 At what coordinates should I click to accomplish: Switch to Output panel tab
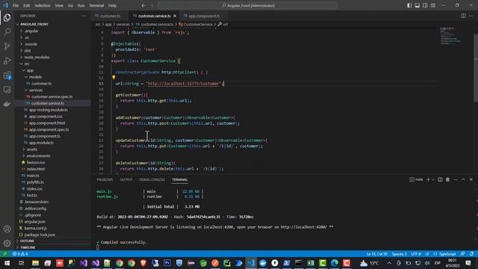pyautogui.click(x=126, y=179)
